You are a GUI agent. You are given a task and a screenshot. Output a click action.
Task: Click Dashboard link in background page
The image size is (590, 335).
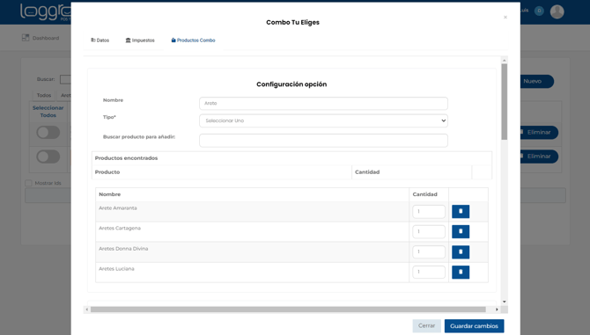click(46, 38)
